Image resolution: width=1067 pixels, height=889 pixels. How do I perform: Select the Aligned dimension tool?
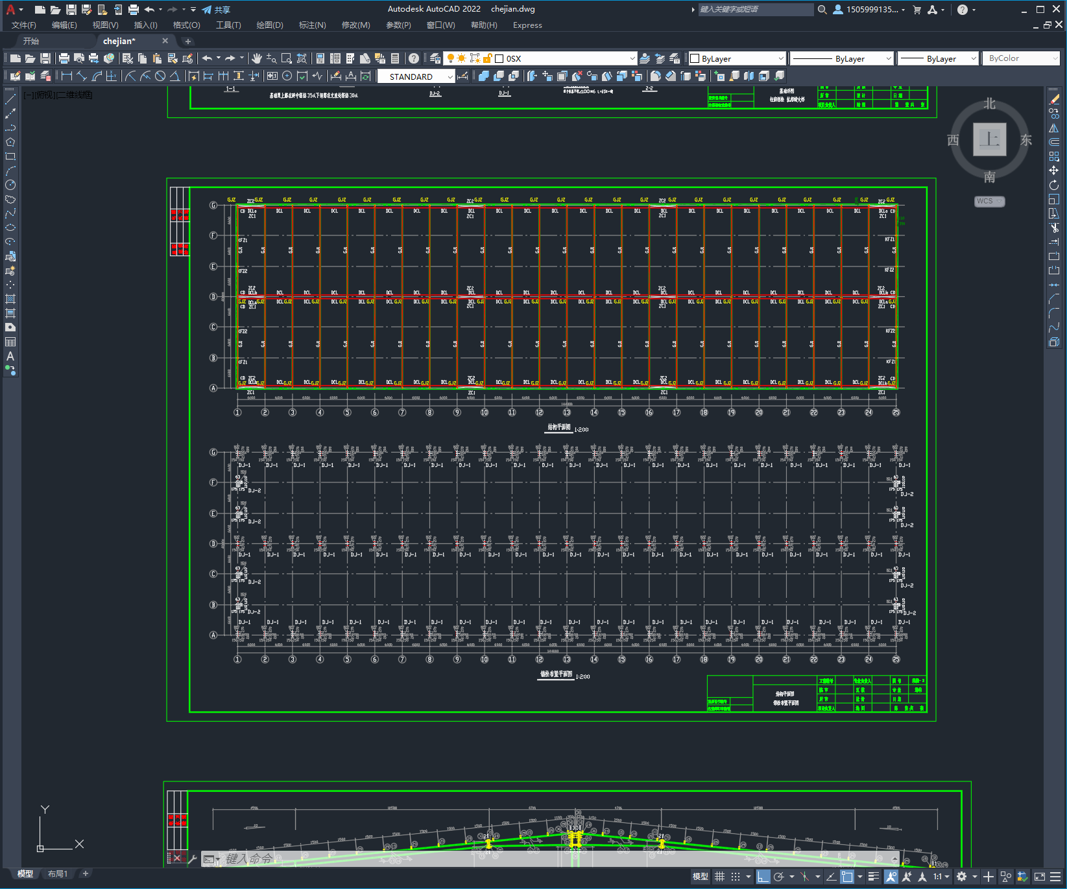[82, 76]
